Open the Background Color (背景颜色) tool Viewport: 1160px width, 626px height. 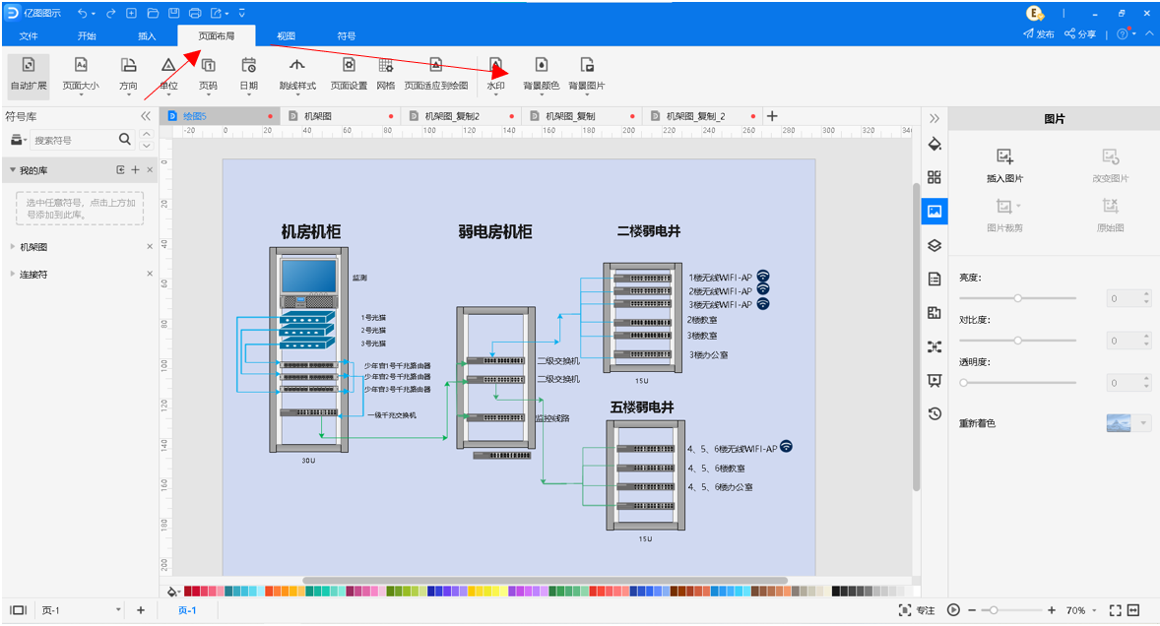point(541,66)
